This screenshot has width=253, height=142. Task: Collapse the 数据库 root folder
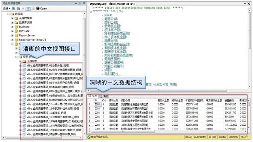point(8,14)
